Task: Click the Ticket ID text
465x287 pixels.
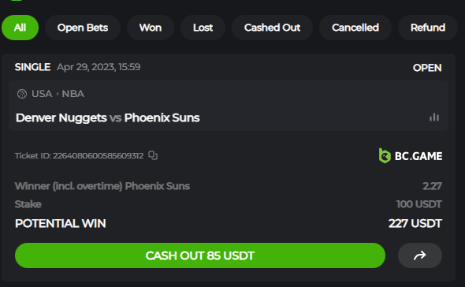Action: click(79, 155)
